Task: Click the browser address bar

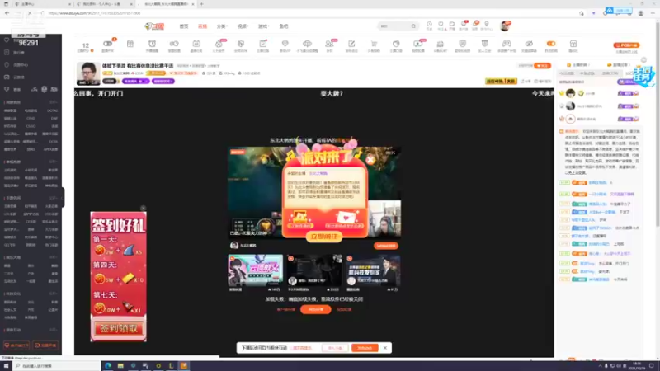Action: click(312, 13)
